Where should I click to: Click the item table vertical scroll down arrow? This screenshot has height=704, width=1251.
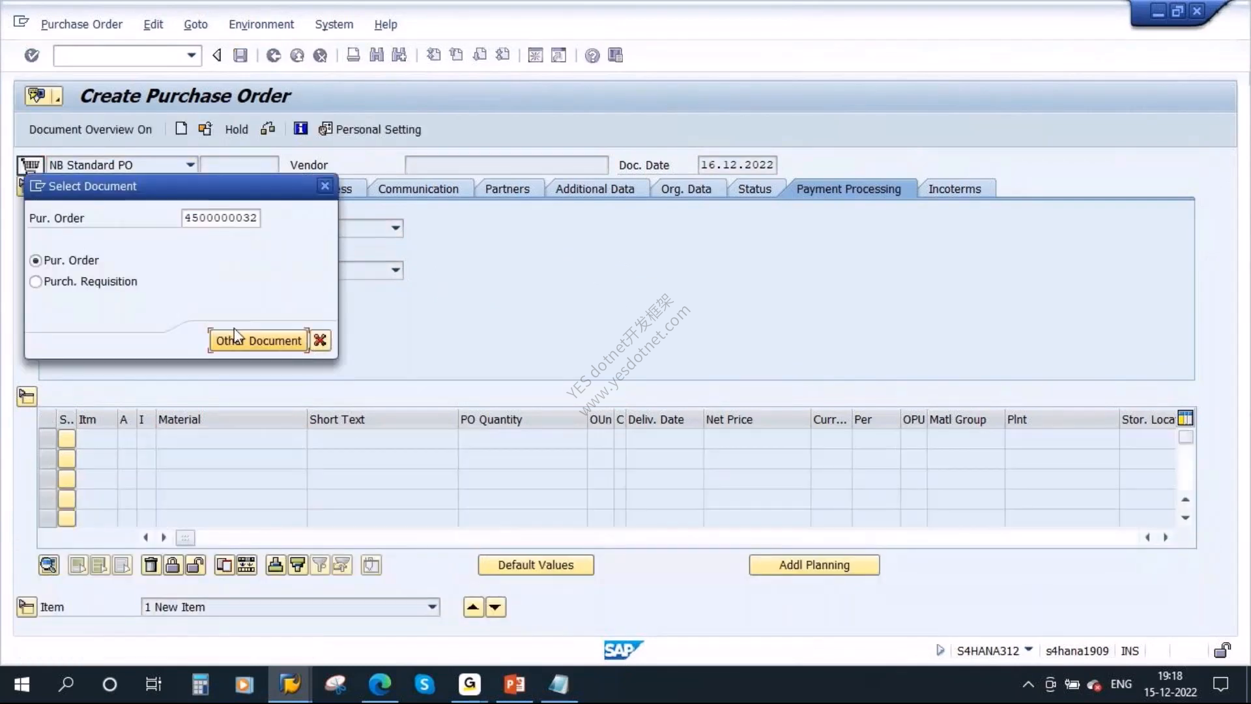click(1185, 518)
